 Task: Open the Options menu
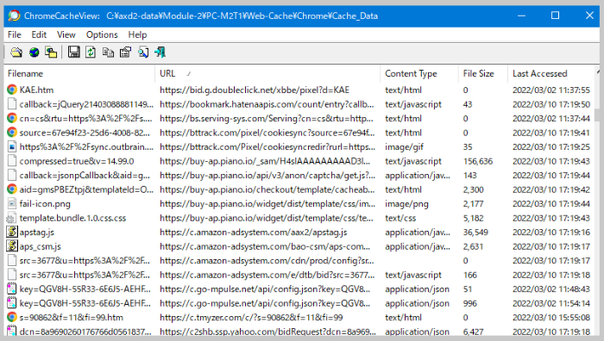click(x=102, y=34)
